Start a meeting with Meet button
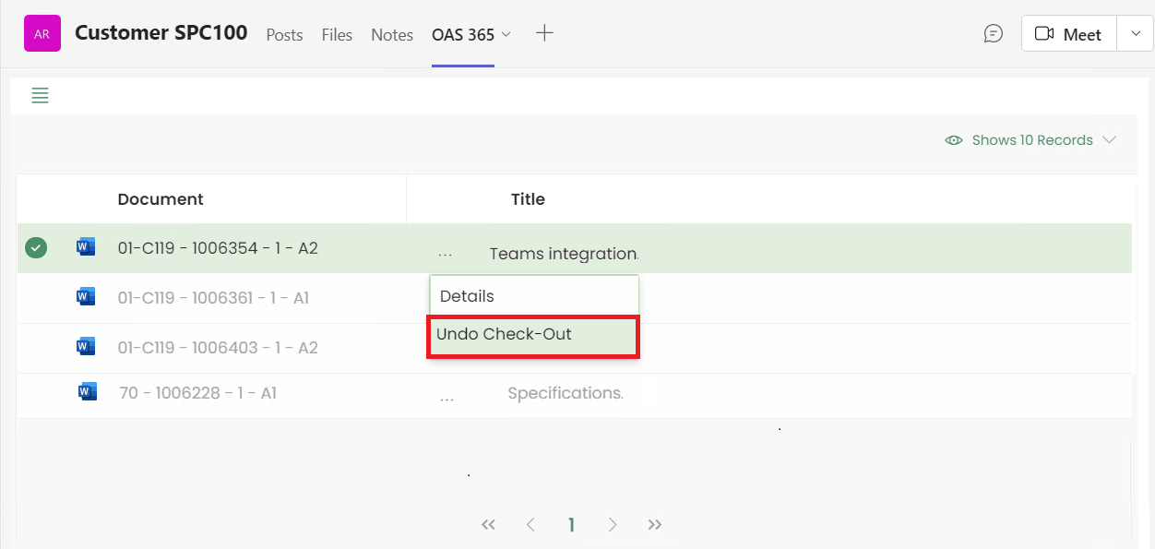 pyautogui.click(x=1068, y=34)
